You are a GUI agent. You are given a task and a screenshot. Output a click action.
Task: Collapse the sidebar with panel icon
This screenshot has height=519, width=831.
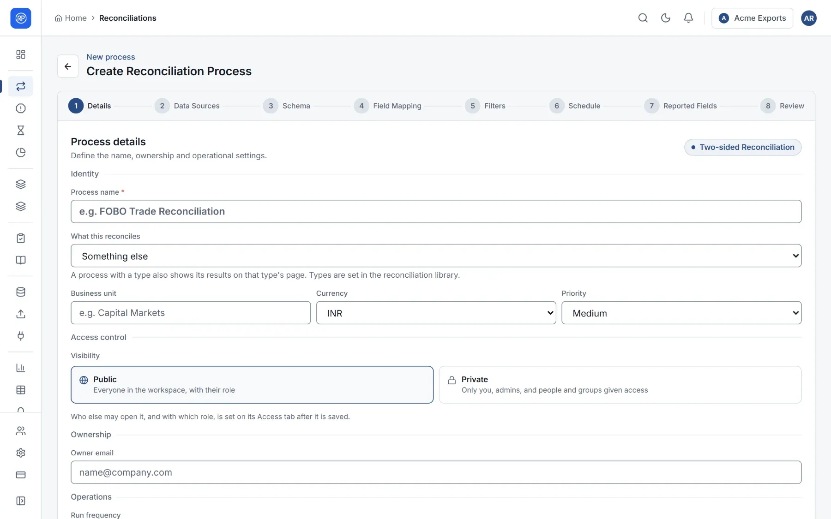[x=21, y=501]
